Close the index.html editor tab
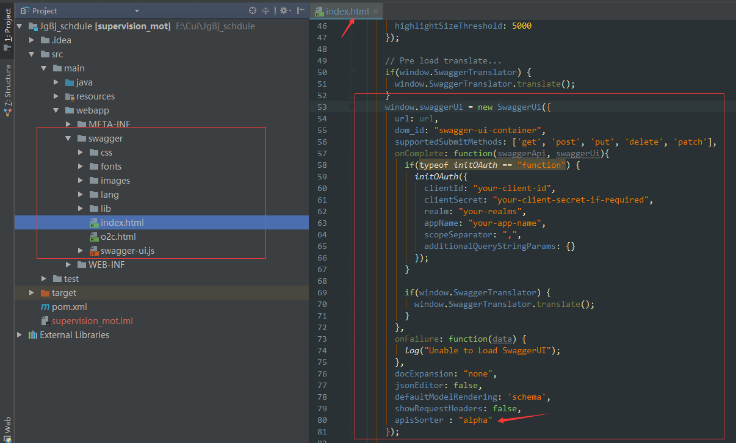The image size is (736, 443). click(x=376, y=11)
